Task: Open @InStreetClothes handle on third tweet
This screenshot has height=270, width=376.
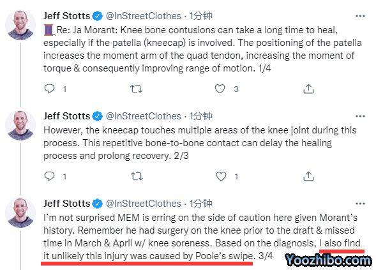Action: (144, 204)
